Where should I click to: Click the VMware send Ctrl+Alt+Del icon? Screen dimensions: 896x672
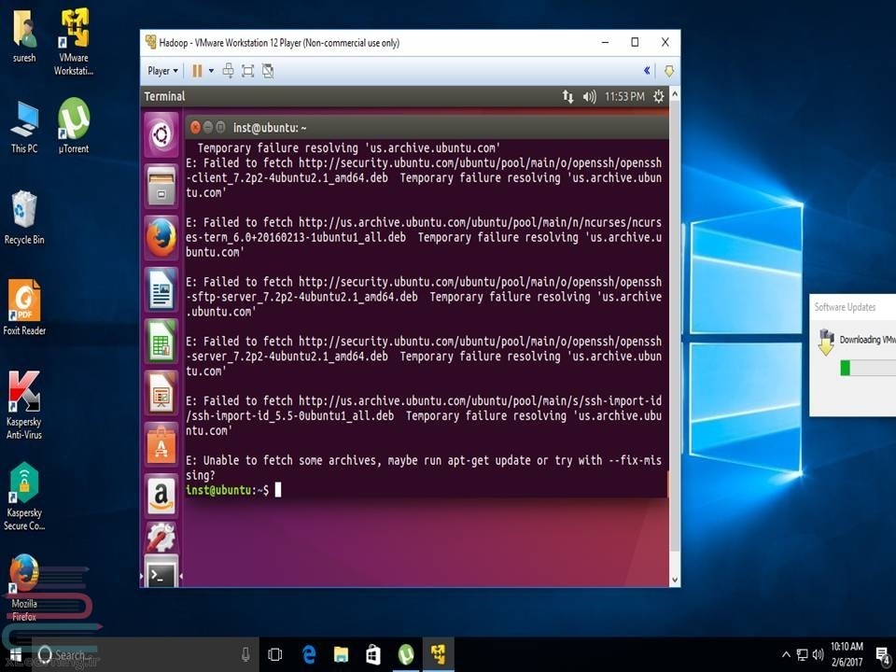228,71
